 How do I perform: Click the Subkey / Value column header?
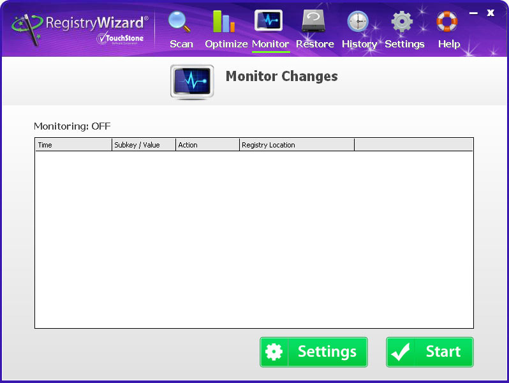click(144, 145)
